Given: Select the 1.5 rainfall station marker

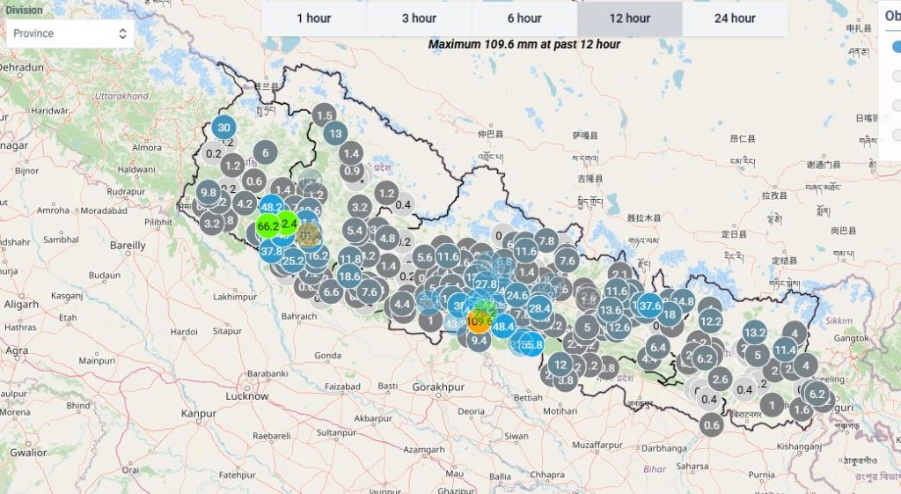Looking at the screenshot, I should (324, 115).
